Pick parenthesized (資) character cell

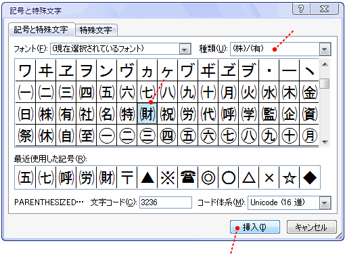(x=309, y=114)
